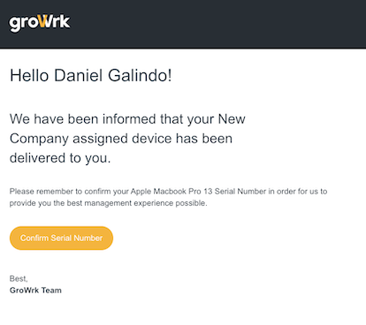Image resolution: width=366 pixels, height=325 pixels.
Task: Click the bold GroWrk Team signature
Action: pos(35,291)
